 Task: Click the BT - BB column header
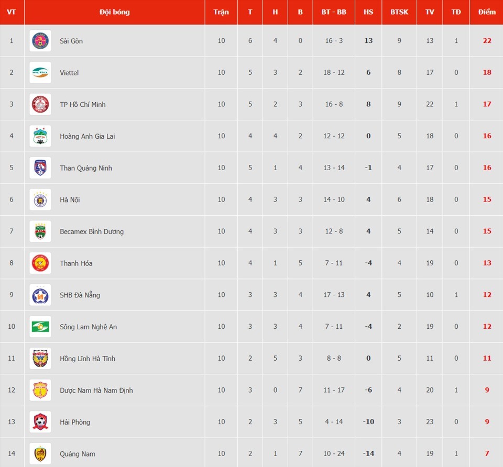(x=334, y=12)
